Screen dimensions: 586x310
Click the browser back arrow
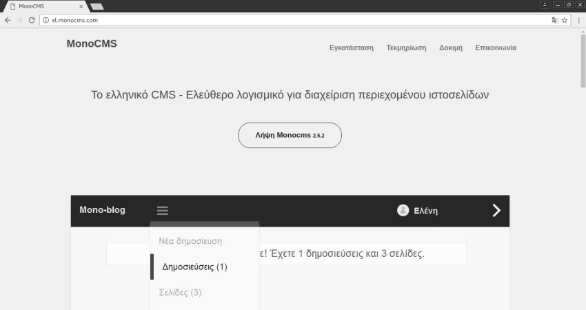pos(8,20)
